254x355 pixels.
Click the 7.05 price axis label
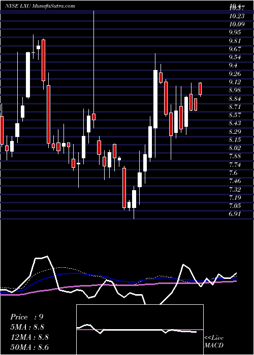pyautogui.click(x=236, y=206)
